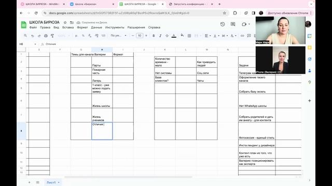Image resolution: width=332 pixels, height=186 pixels.
Task: Open the Данные menu
Action: 96,27
